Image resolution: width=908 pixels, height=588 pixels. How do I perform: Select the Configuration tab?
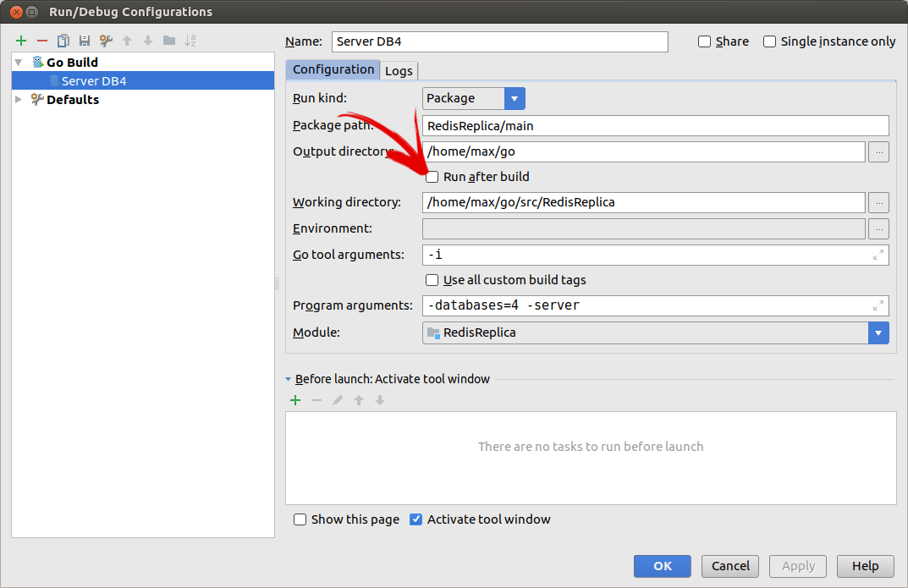(333, 70)
